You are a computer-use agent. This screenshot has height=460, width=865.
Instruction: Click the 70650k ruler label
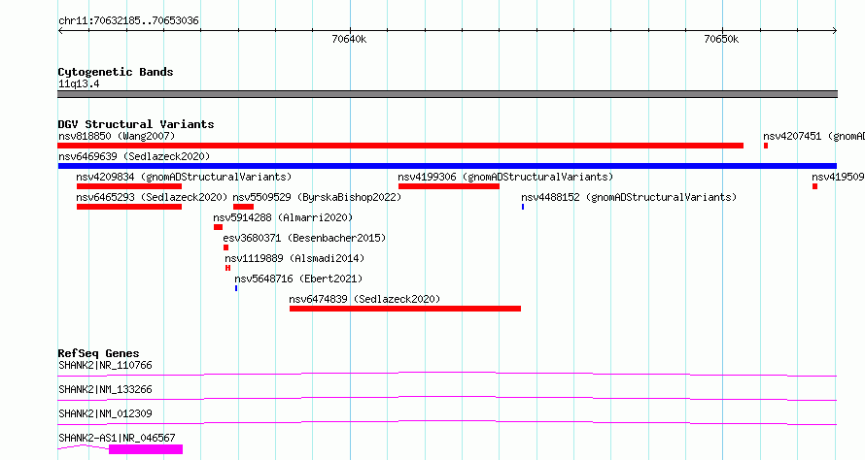pos(721,39)
